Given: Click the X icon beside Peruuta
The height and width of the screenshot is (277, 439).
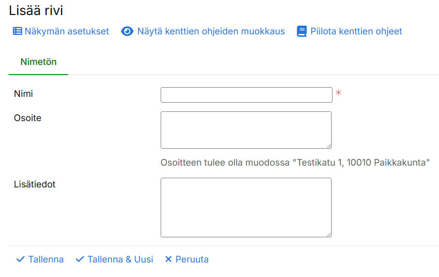Looking at the screenshot, I should [168, 260].
